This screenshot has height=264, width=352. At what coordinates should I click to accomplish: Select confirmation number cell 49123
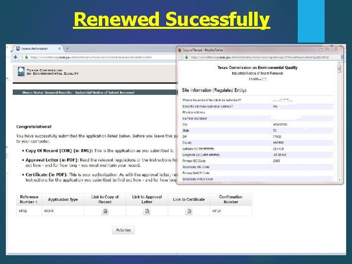tap(216, 211)
